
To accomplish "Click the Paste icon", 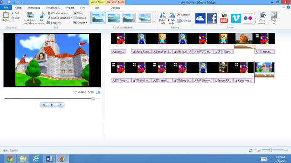I will pyautogui.click(x=5, y=15).
